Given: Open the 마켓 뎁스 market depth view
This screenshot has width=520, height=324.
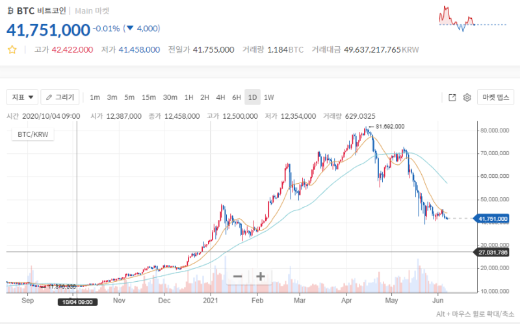Looking at the screenshot, I should [x=495, y=97].
